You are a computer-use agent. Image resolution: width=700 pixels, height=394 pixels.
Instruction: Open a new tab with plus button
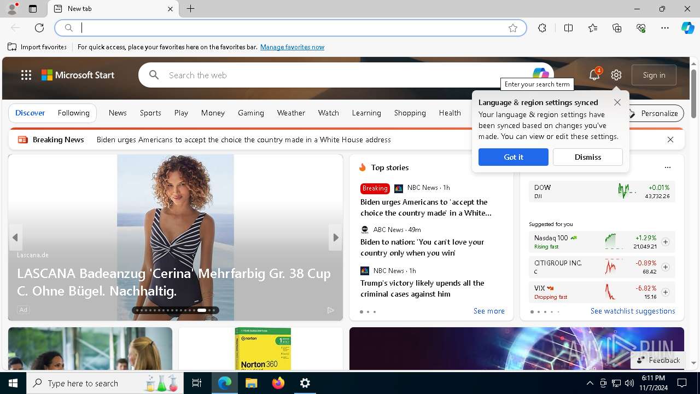pos(190,9)
